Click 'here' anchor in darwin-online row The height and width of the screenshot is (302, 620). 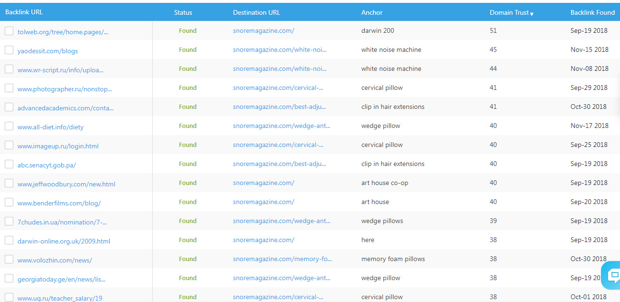pos(368,240)
